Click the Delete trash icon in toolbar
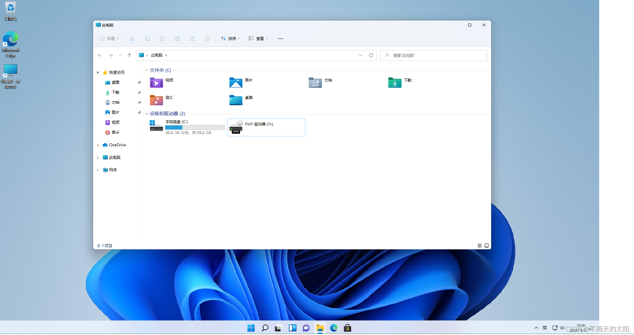Viewport: 634px width, 335px height. click(x=207, y=39)
